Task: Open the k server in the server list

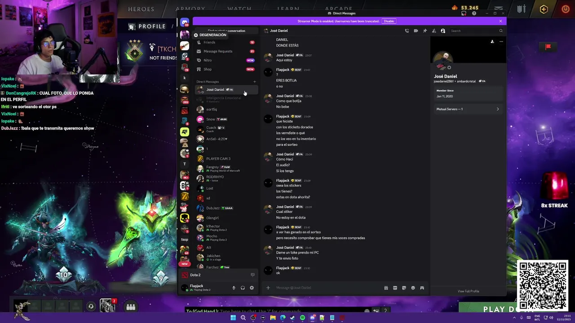Action: 185,78
